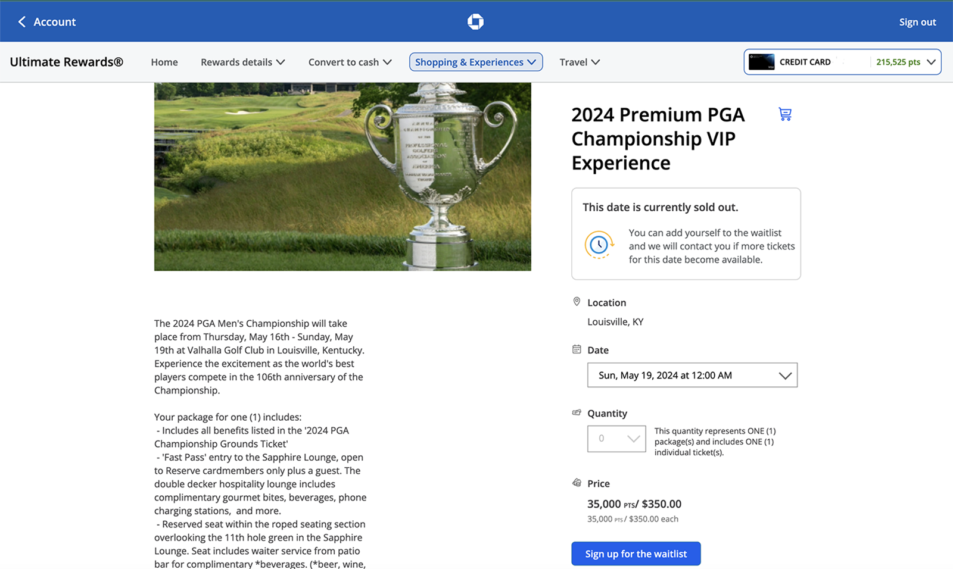
Task: Click Sign up for the waitlist
Action: [635, 553]
